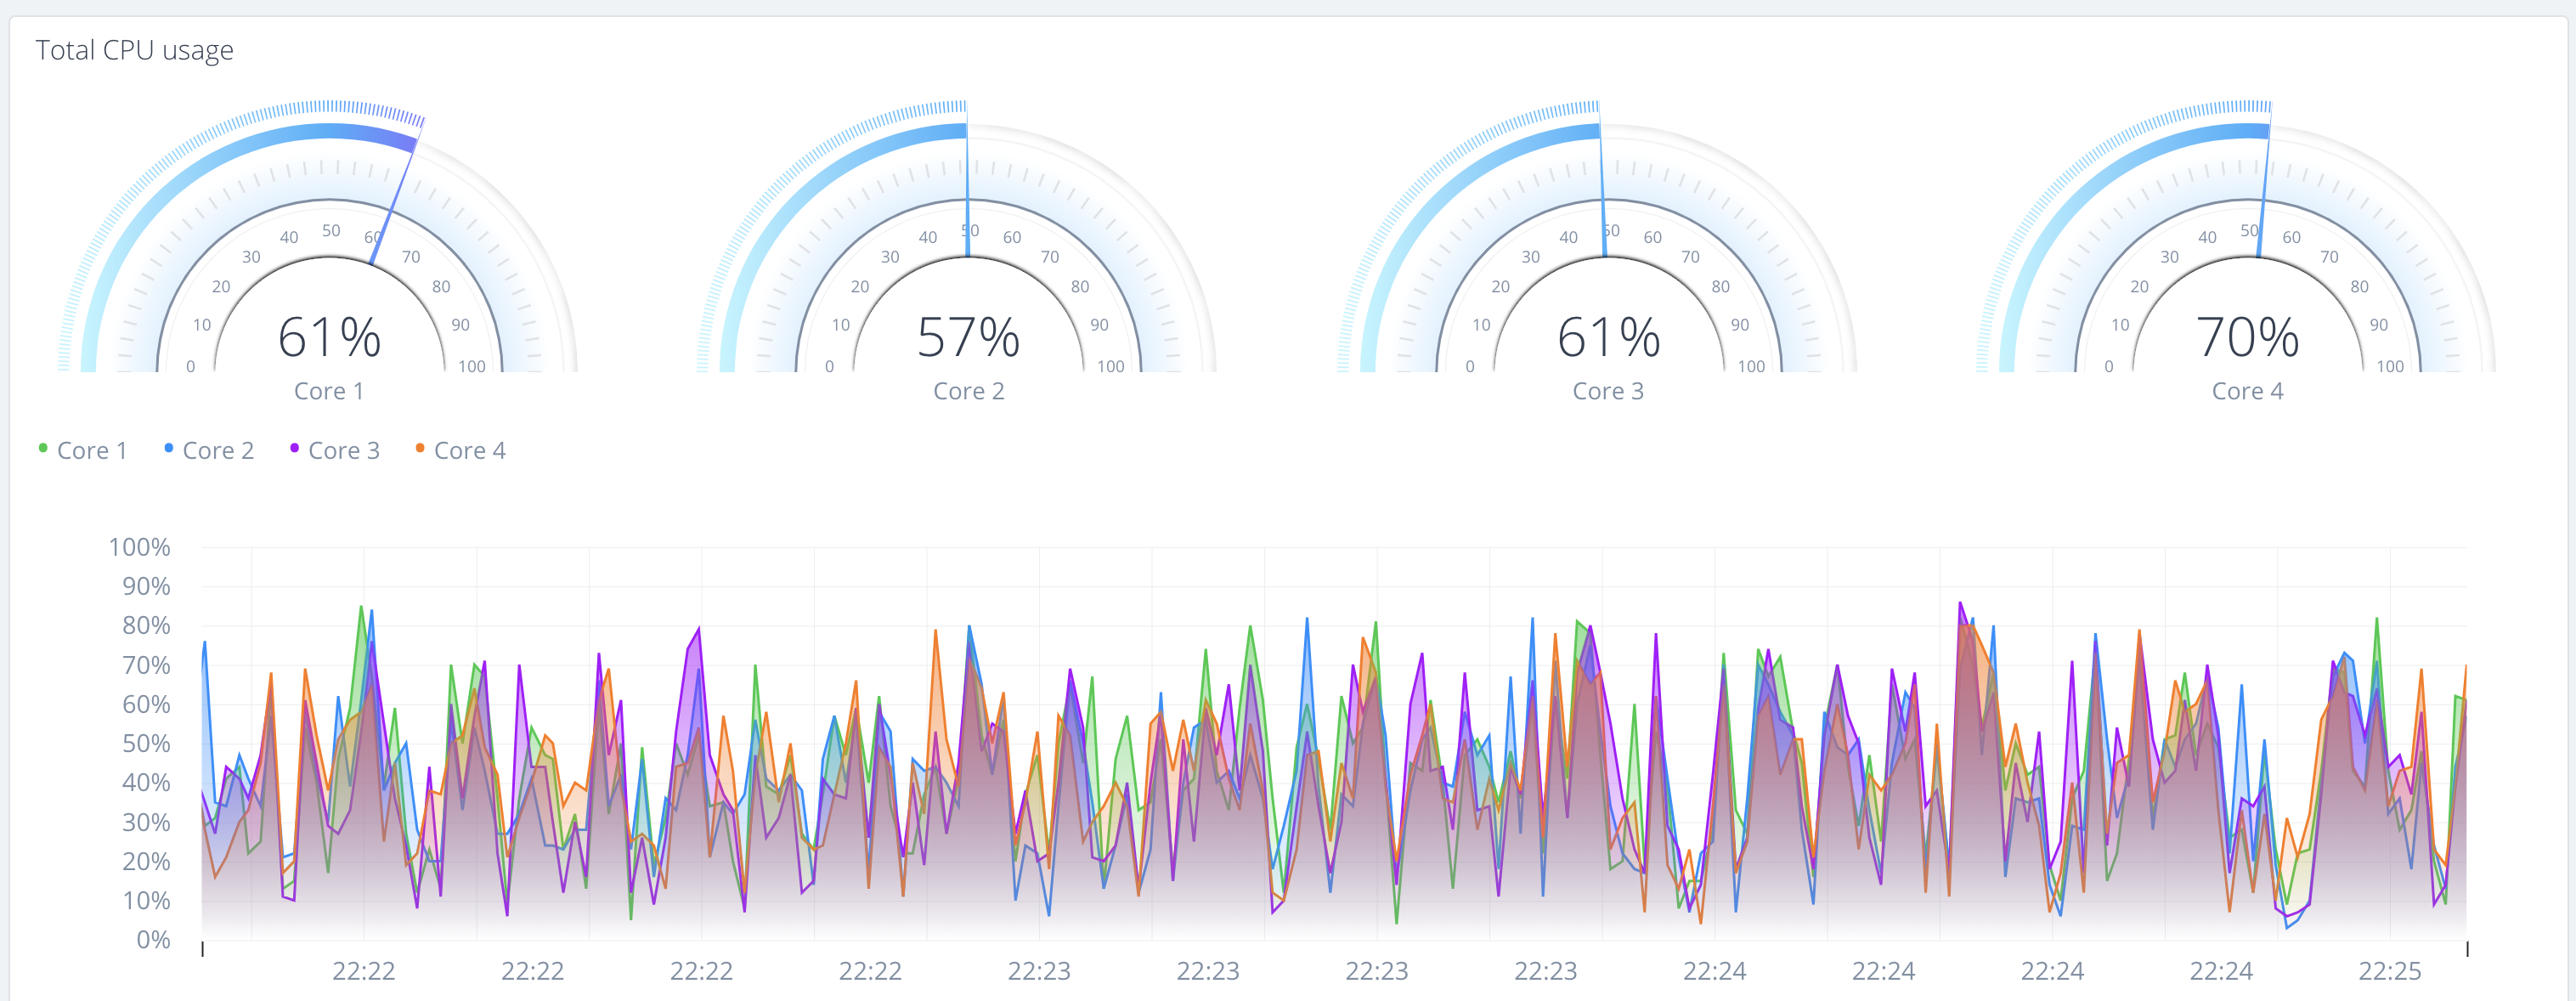
Task: Click the Core 2 label under its gauge
Action: [x=968, y=391]
